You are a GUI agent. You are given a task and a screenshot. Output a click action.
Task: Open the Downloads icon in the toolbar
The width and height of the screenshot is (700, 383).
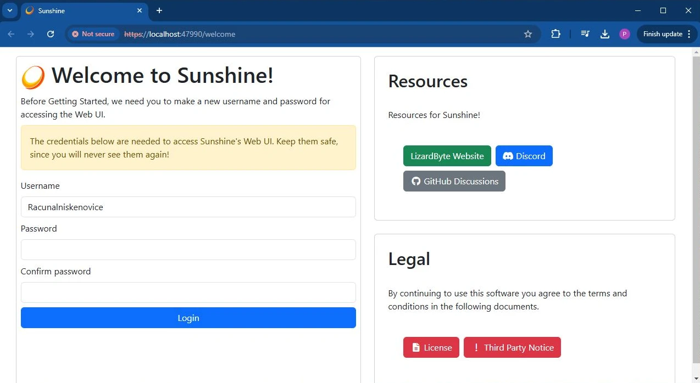[x=605, y=34]
